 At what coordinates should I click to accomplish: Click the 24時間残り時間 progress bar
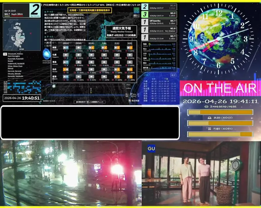coord(220,112)
